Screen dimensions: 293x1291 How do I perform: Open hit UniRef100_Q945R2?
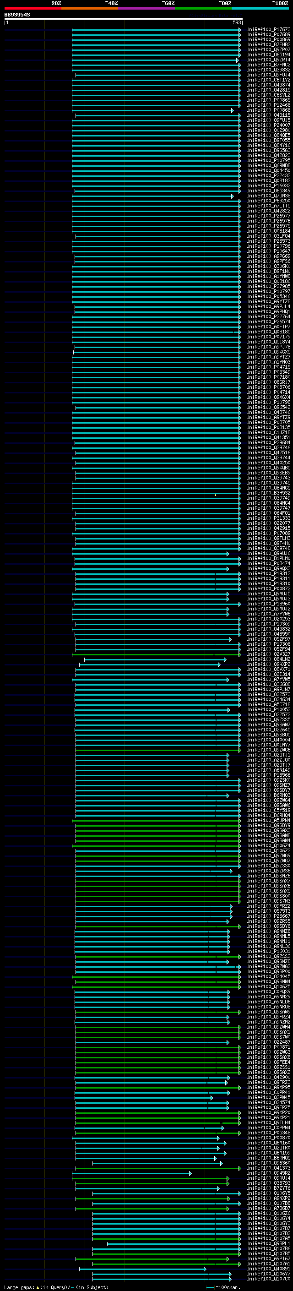click(268, 1173)
